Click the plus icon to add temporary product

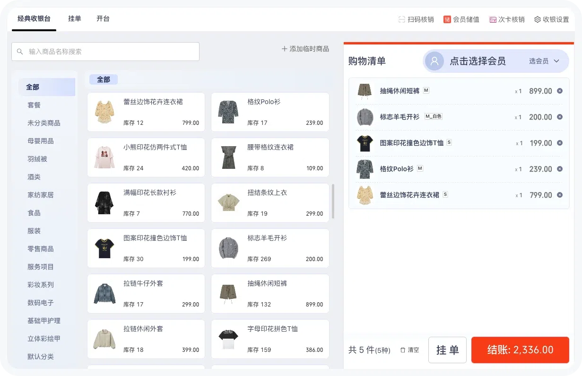[284, 49]
